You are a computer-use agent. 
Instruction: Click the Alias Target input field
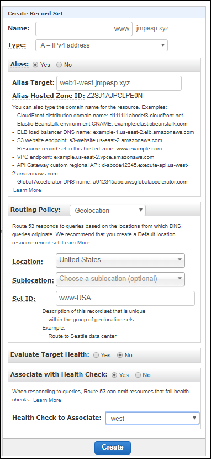coord(119,83)
